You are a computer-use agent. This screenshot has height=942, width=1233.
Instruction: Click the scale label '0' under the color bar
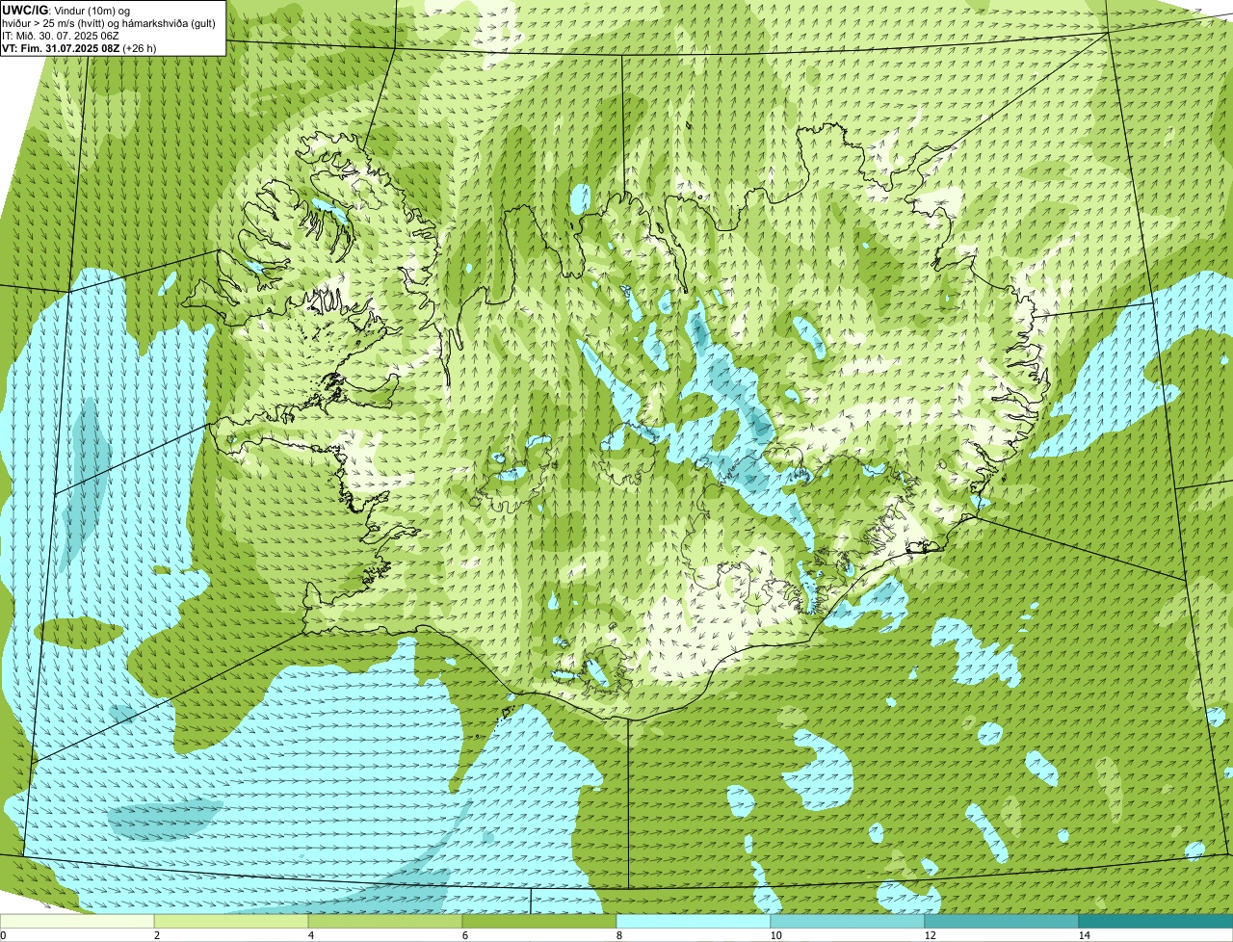[x=3, y=935]
